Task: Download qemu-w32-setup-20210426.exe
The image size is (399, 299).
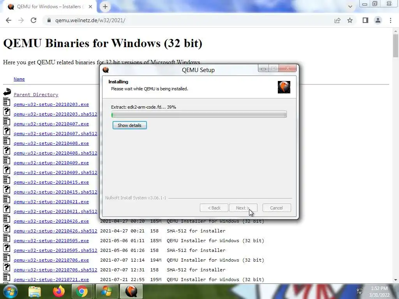Action: click(x=51, y=221)
